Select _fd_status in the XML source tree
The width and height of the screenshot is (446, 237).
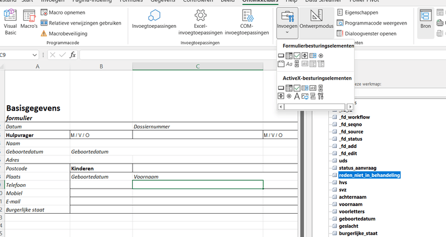(x=351, y=139)
